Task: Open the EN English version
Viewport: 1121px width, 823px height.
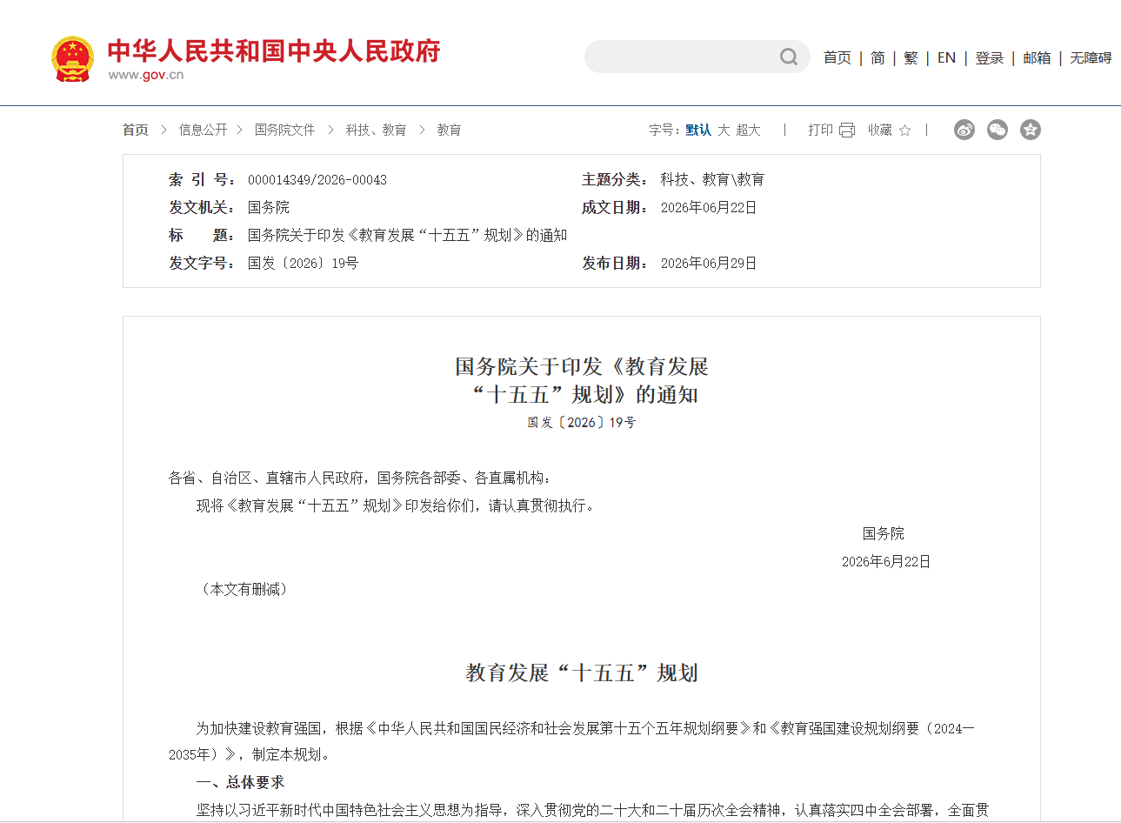Action: click(946, 58)
